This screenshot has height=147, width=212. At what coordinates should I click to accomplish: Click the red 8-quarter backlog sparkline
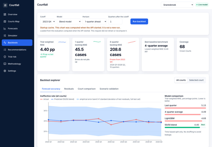tap(132, 42)
